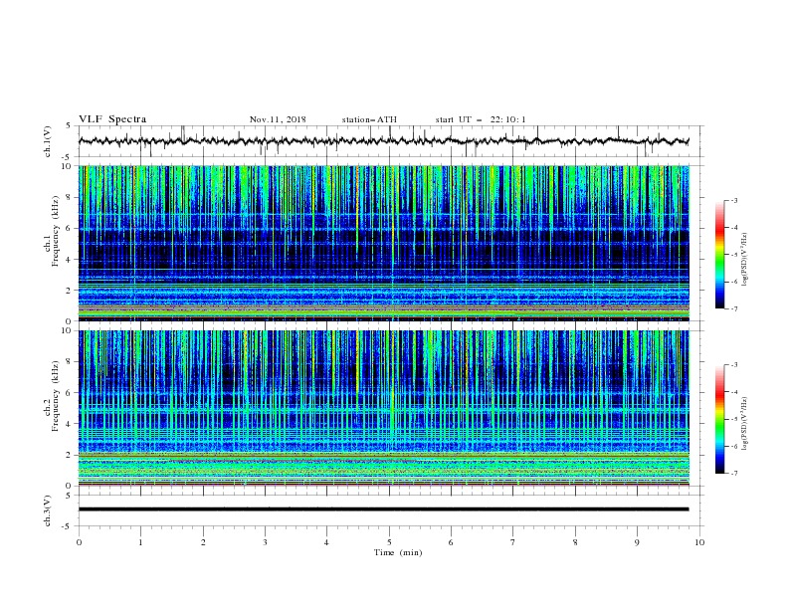Click the ch.2 spectrogram plot area

pos(383,408)
